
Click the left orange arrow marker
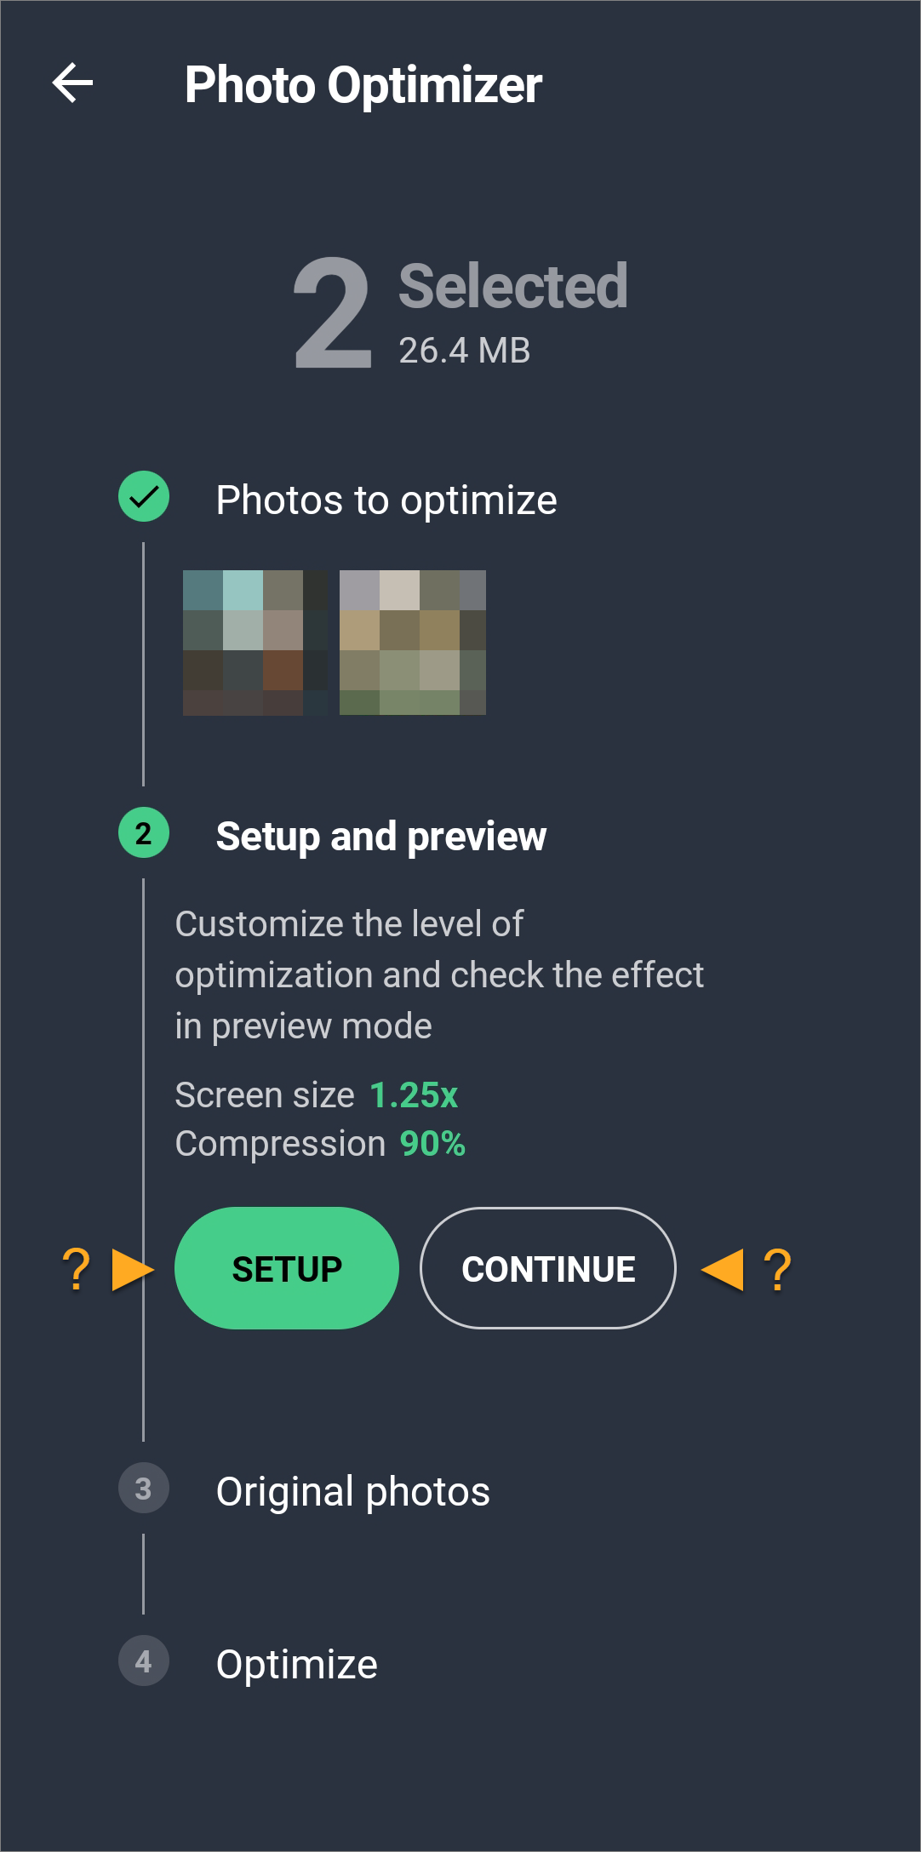[133, 1270]
